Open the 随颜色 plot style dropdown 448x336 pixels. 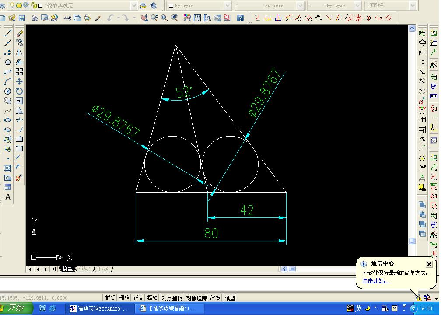click(412, 5)
